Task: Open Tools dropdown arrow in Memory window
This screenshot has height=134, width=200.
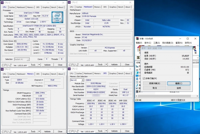Action: click(x=39, y=131)
